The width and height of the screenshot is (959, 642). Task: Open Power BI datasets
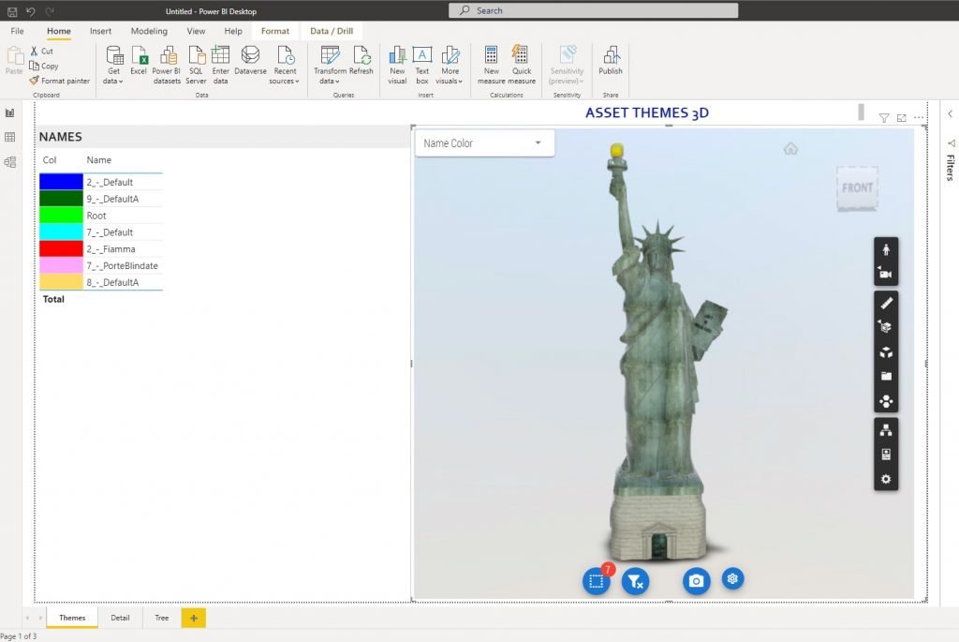pos(167,65)
